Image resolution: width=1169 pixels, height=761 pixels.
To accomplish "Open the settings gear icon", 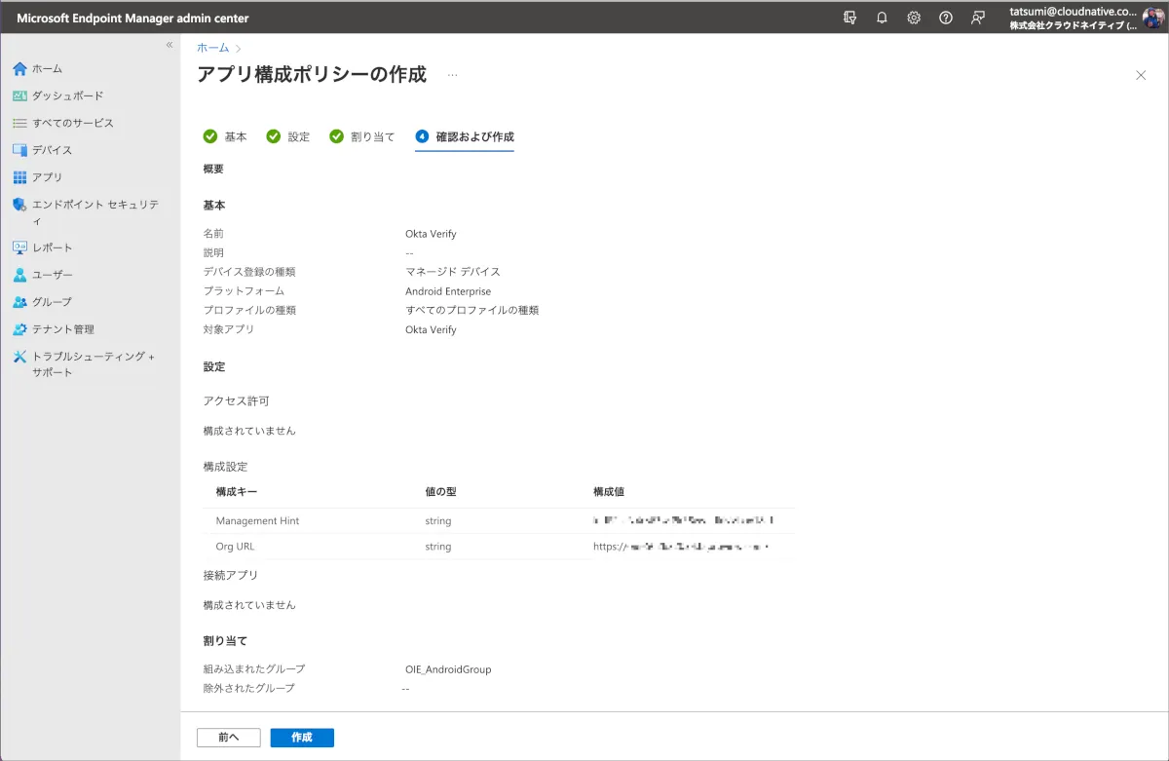I will (914, 18).
